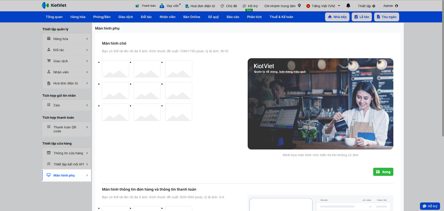Viewport: 444px width, 211px height.
Task: Click the Thanh toán icon in the top bar
Action: (x=137, y=6)
